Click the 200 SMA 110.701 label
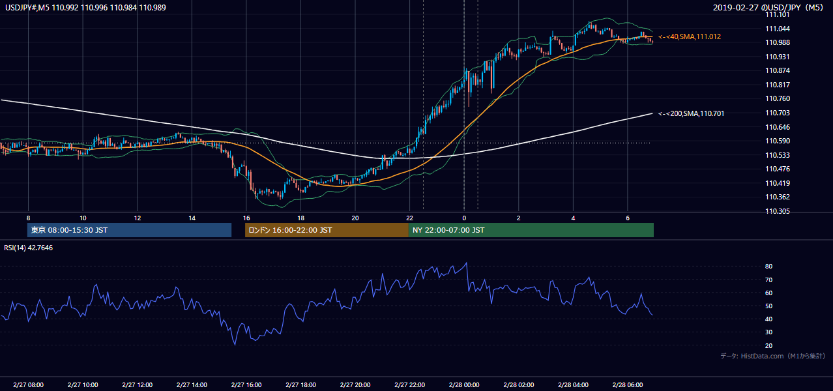 (x=691, y=113)
